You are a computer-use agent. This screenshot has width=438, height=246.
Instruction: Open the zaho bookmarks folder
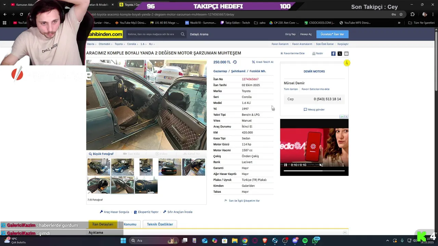pos(260,23)
